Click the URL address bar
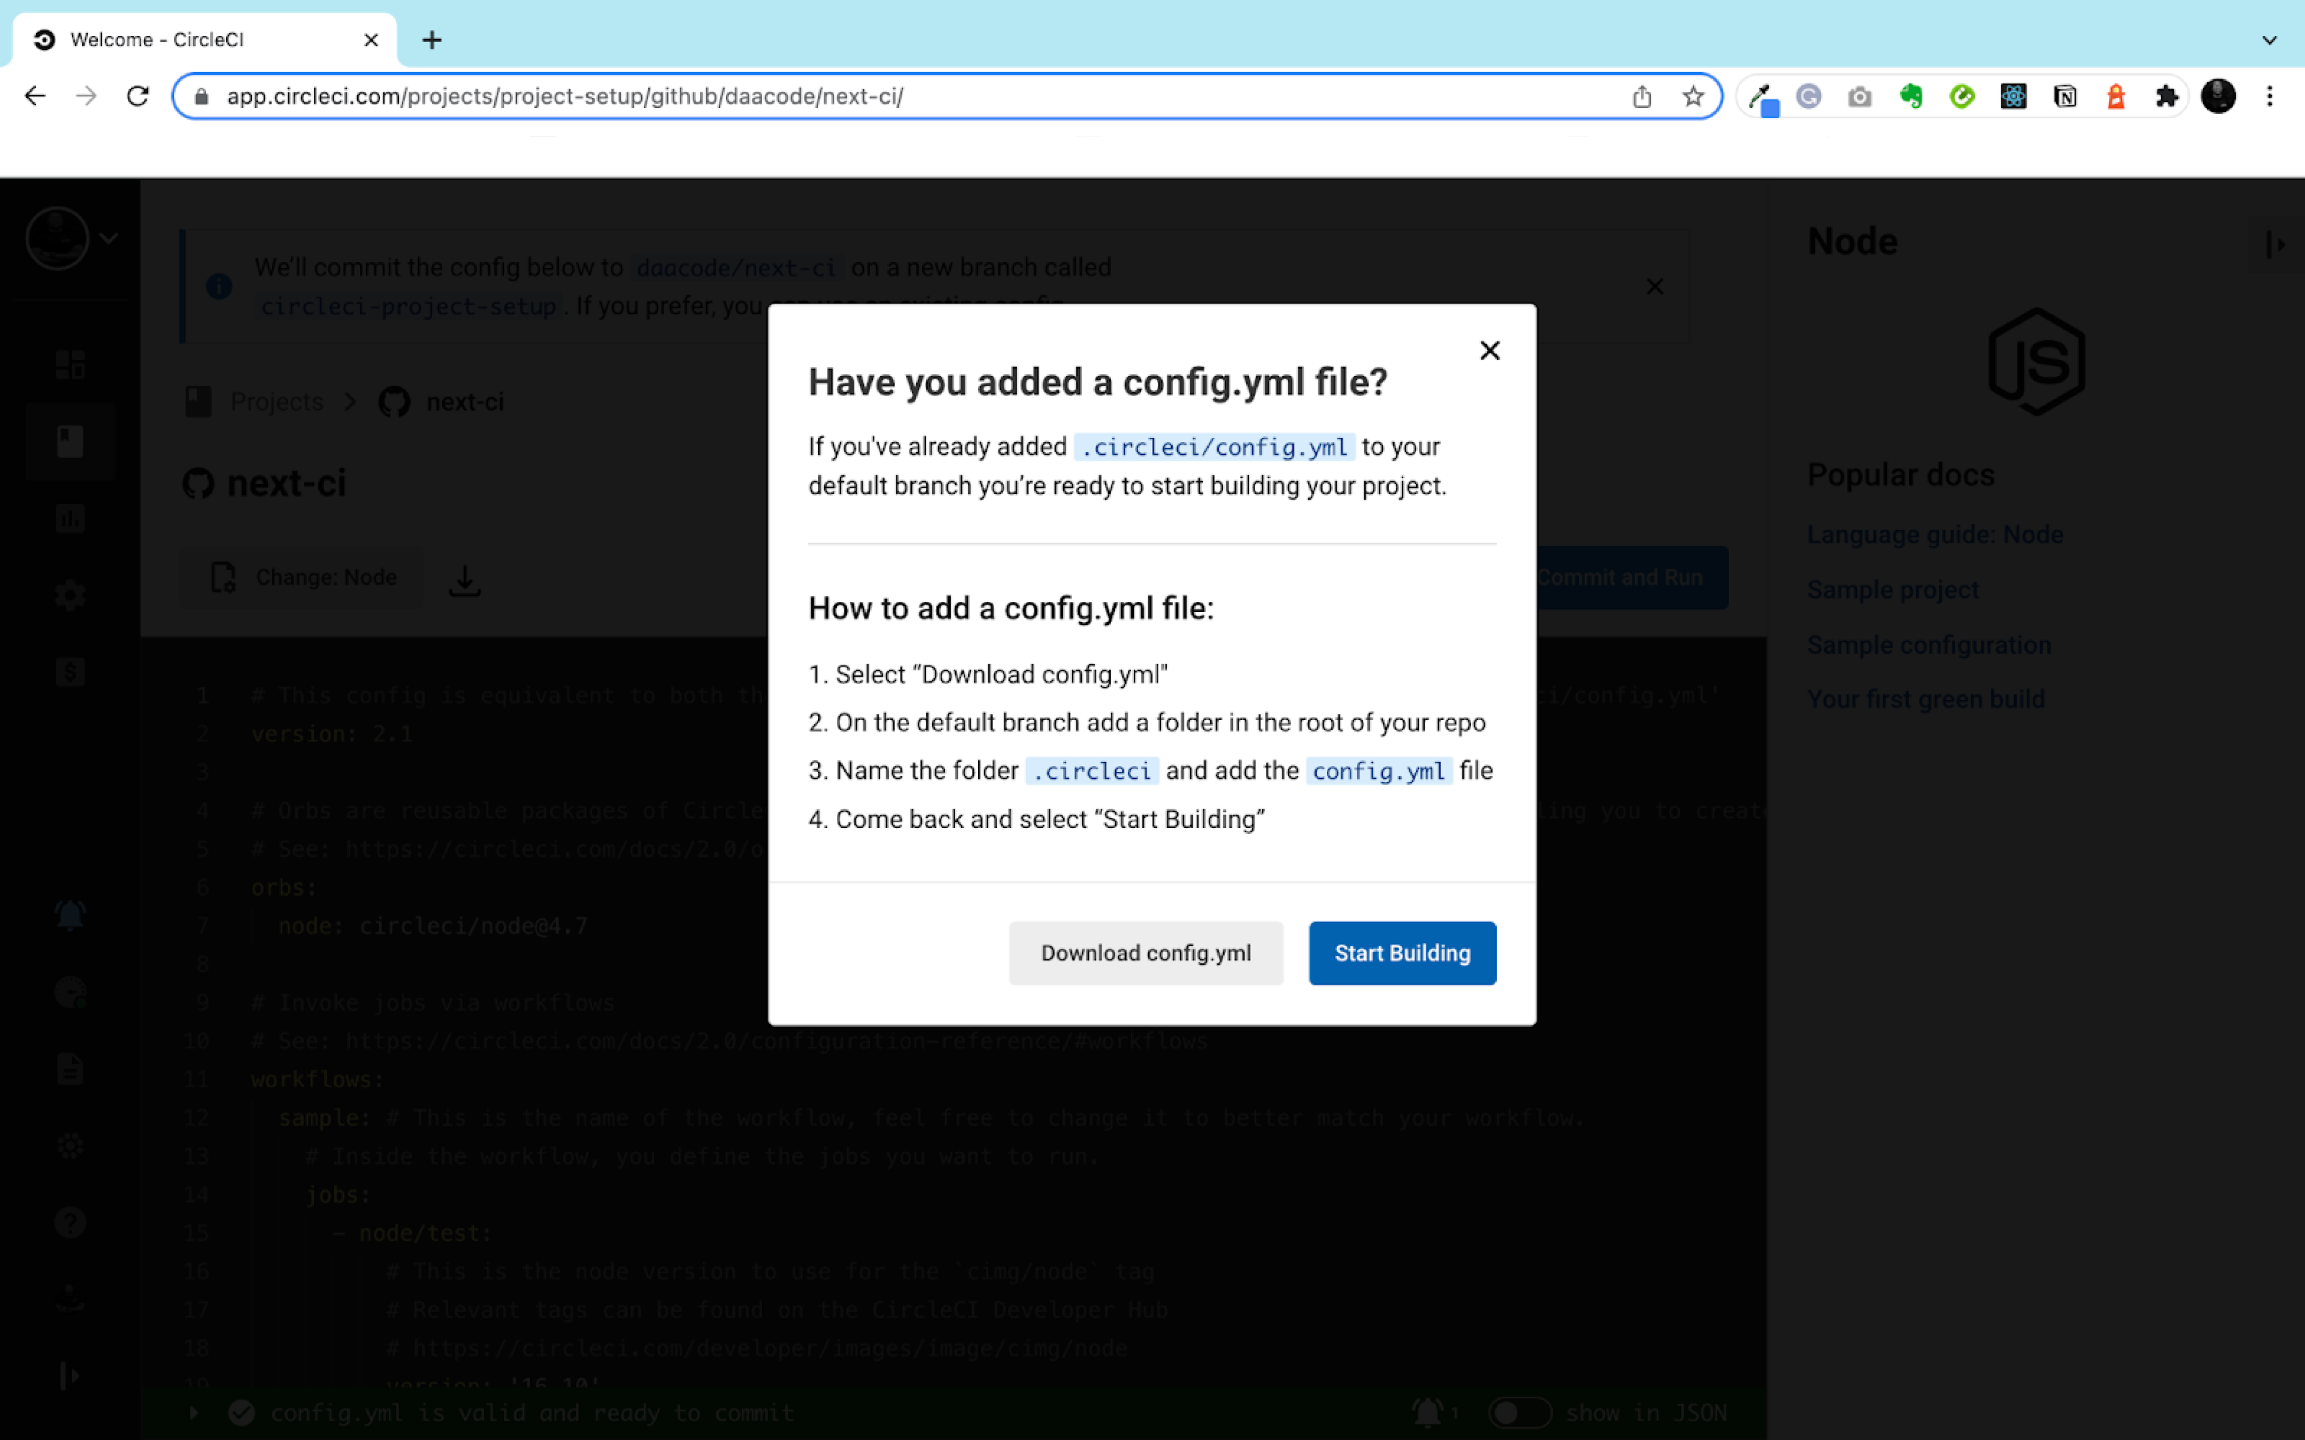Image resolution: width=2305 pixels, height=1440 pixels. (x=858, y=96)
